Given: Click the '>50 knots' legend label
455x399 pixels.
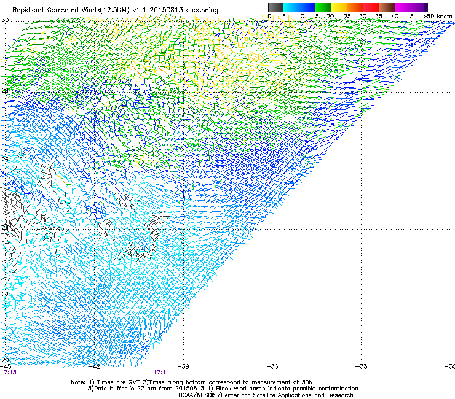Looking at the screenshot, I should pyautogui.click(x=438, y=16).
